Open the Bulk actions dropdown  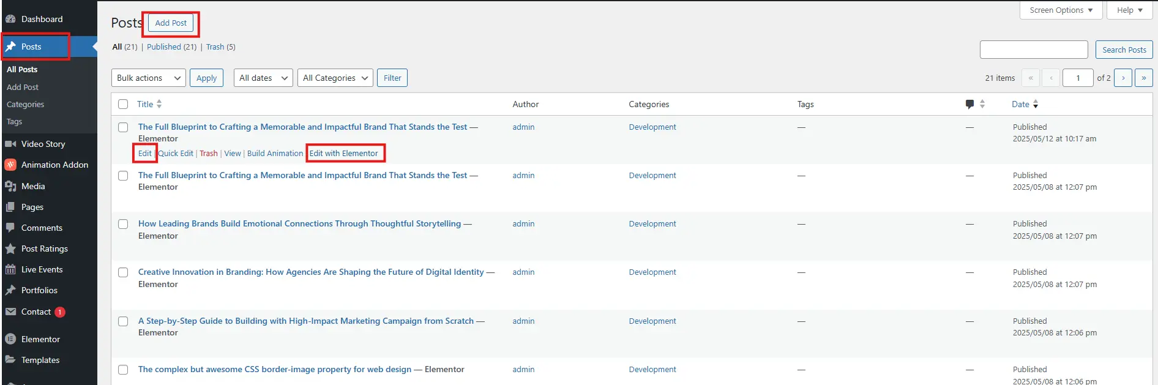(149, 78)
